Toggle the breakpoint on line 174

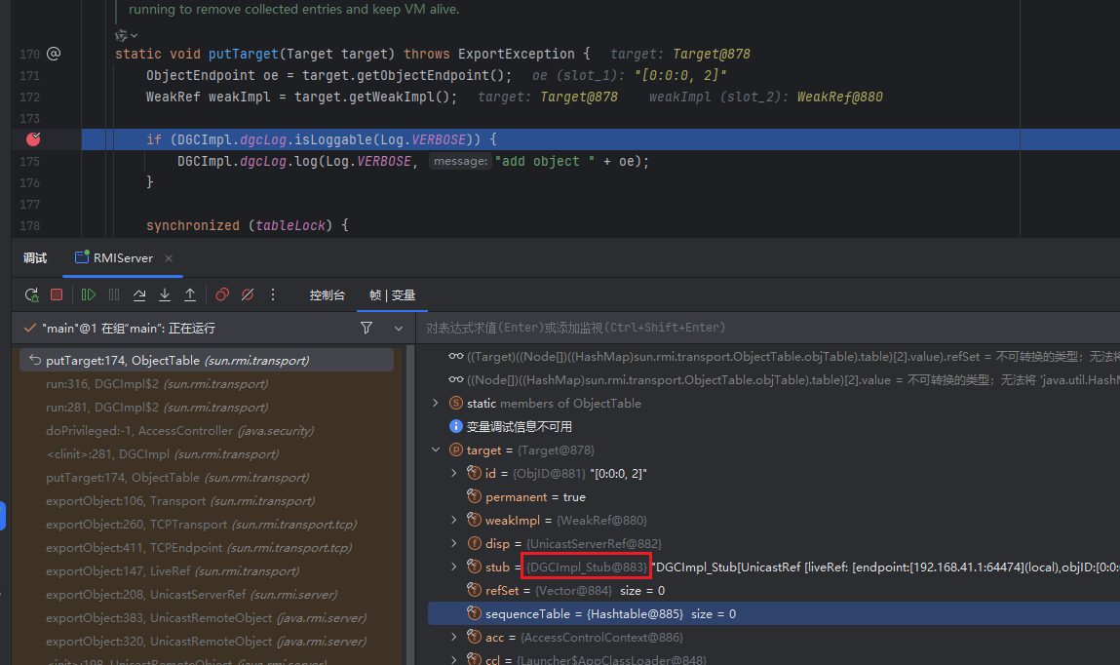(x=33, y=139)
